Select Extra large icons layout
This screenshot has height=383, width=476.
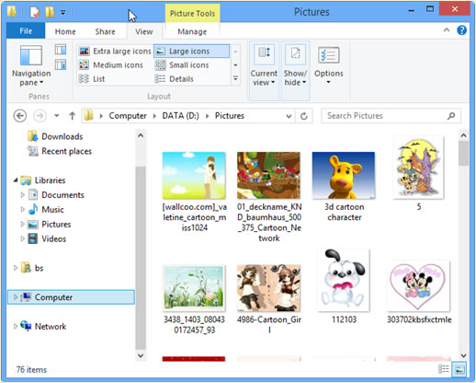pyautogui.click(x=115, y=51)
